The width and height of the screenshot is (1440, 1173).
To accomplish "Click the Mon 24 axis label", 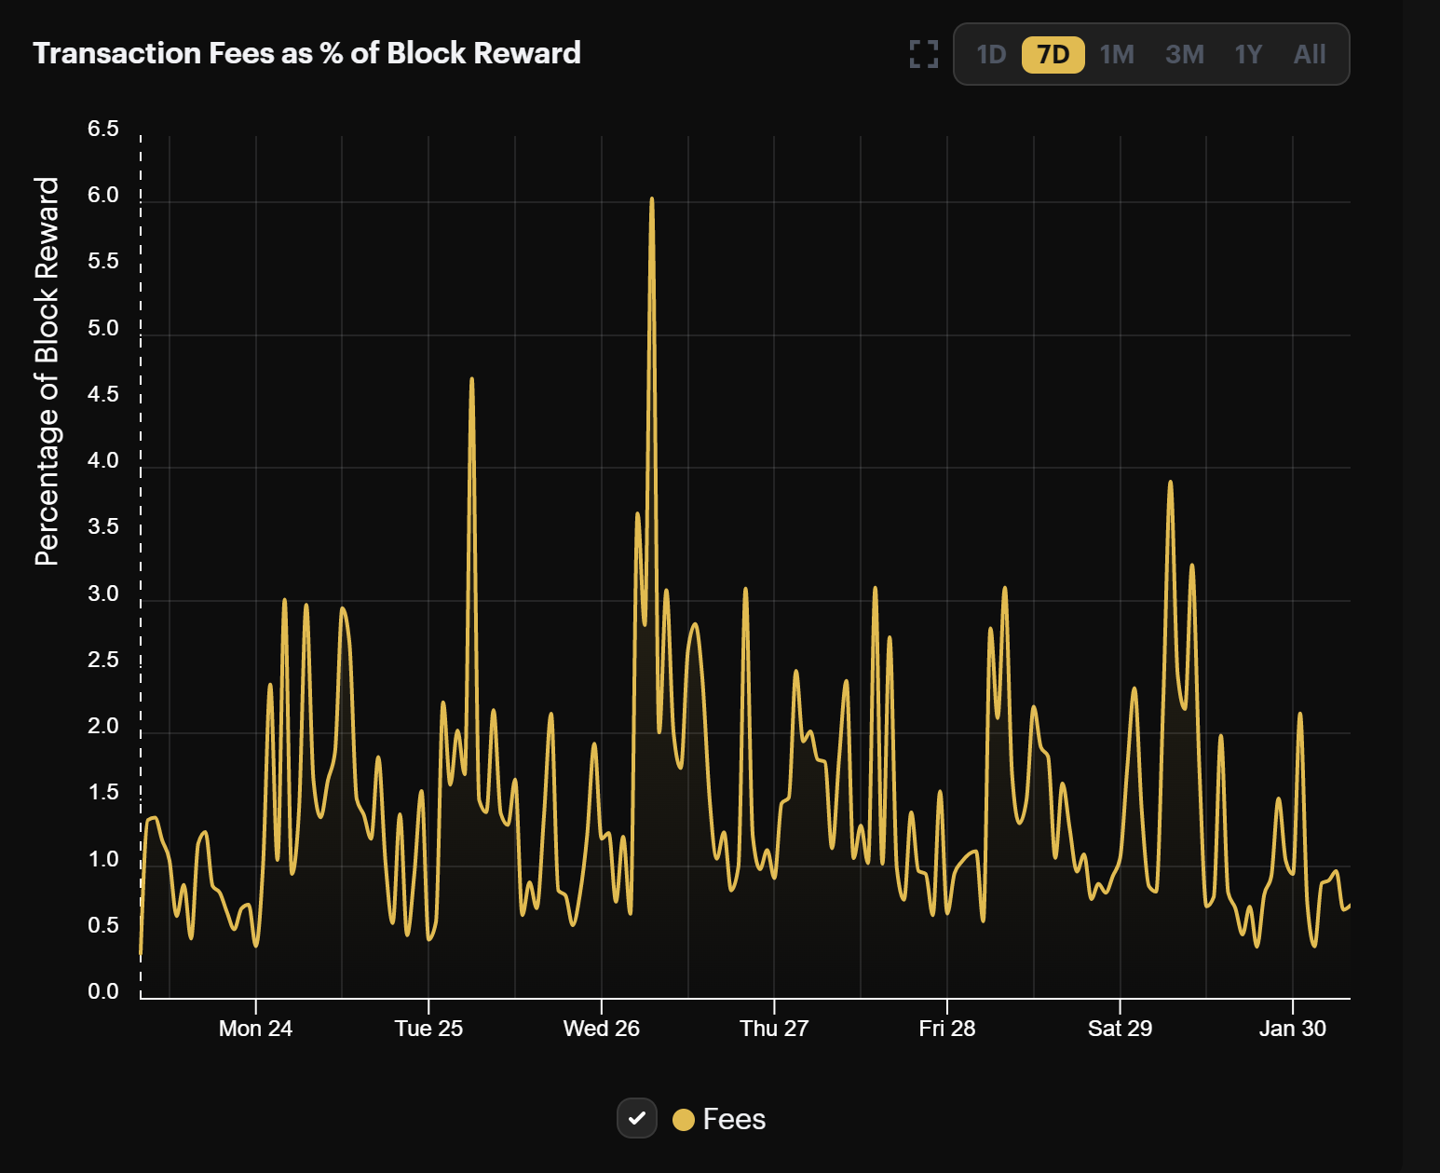I will 255,1028.
